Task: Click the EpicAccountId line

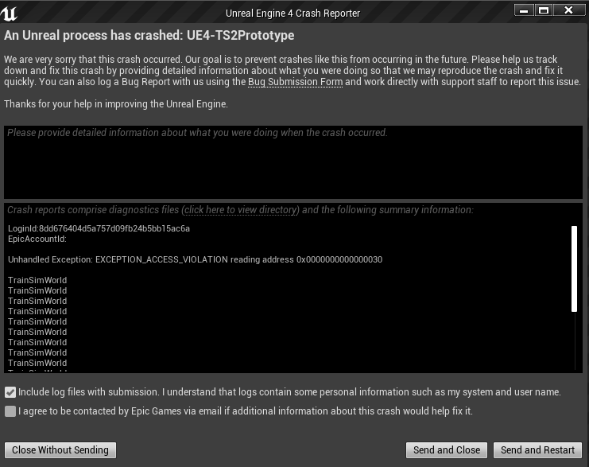Action: [37, 239]
